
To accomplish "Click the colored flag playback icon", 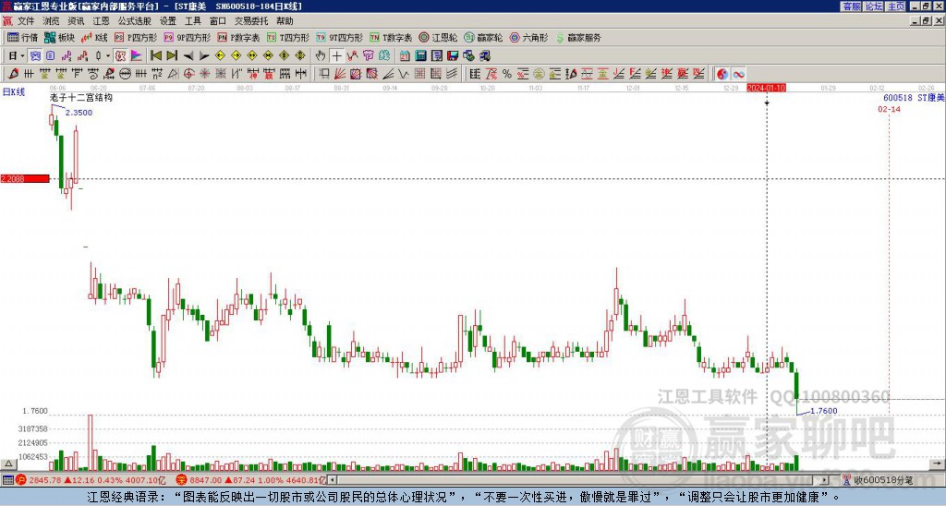I will pos(137,55).
